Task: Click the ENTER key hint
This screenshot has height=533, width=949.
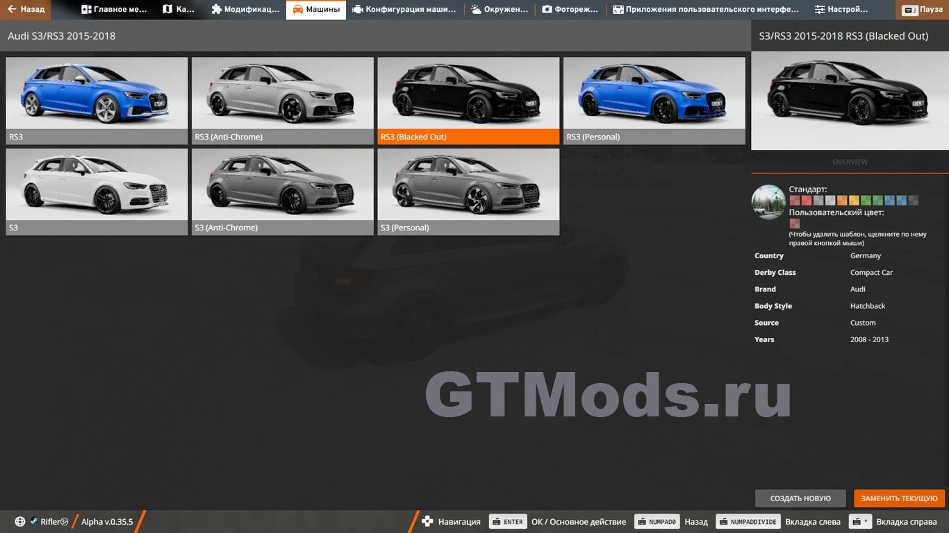Action: (x=507, y=522)
